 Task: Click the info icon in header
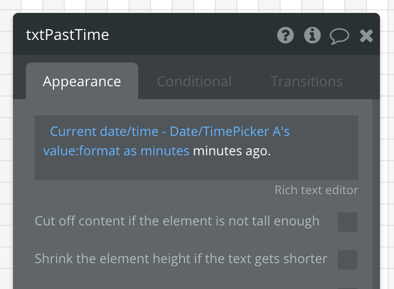coord(313,36)
